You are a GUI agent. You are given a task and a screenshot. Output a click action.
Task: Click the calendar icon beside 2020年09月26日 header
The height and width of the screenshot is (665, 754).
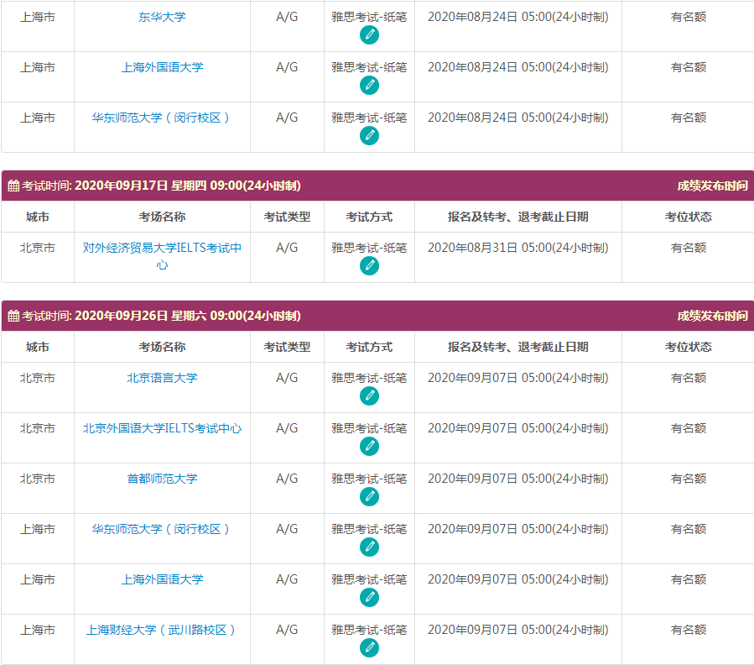(13, 317)
